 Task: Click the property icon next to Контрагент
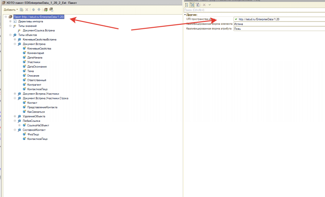click(24, 85)
